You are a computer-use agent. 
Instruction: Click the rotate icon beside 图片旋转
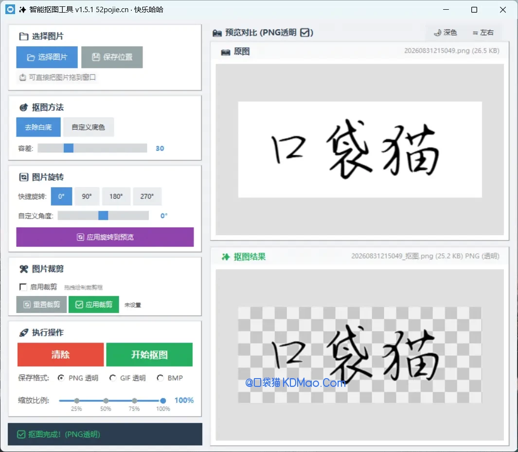point(24,177)
